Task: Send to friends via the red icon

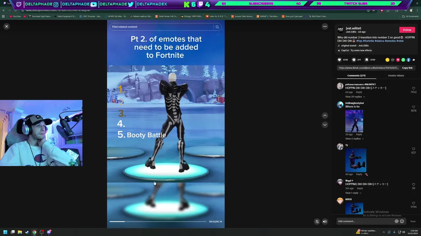Action: (x=398, y=60)
